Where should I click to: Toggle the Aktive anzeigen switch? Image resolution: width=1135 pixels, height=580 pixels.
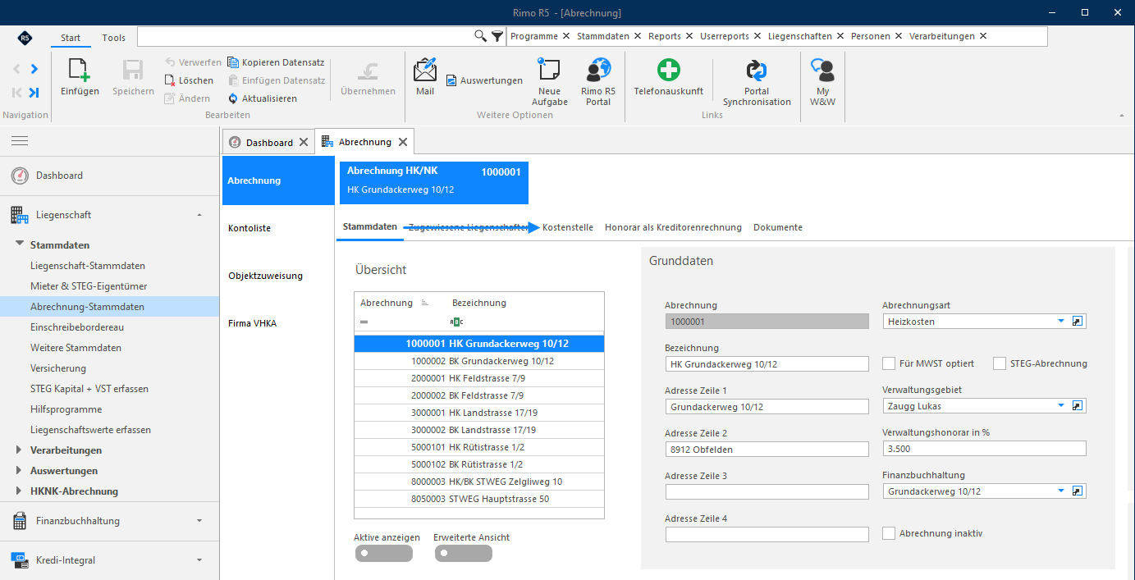click(383, 553)
